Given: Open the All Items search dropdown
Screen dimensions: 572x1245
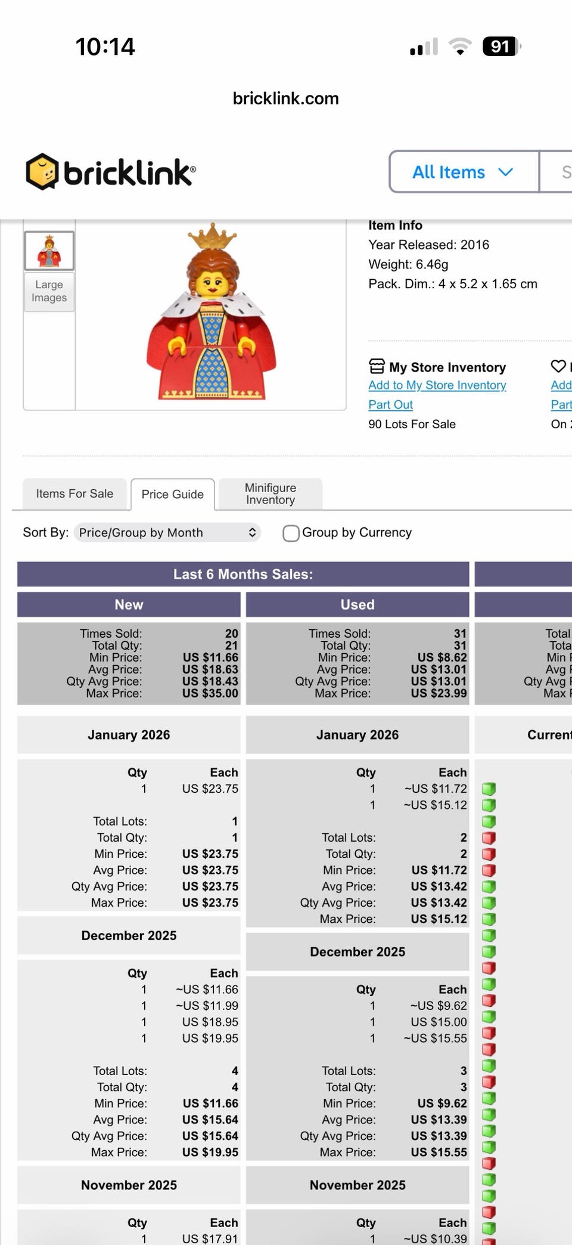Looking at the screenshot, I should 464,172.
